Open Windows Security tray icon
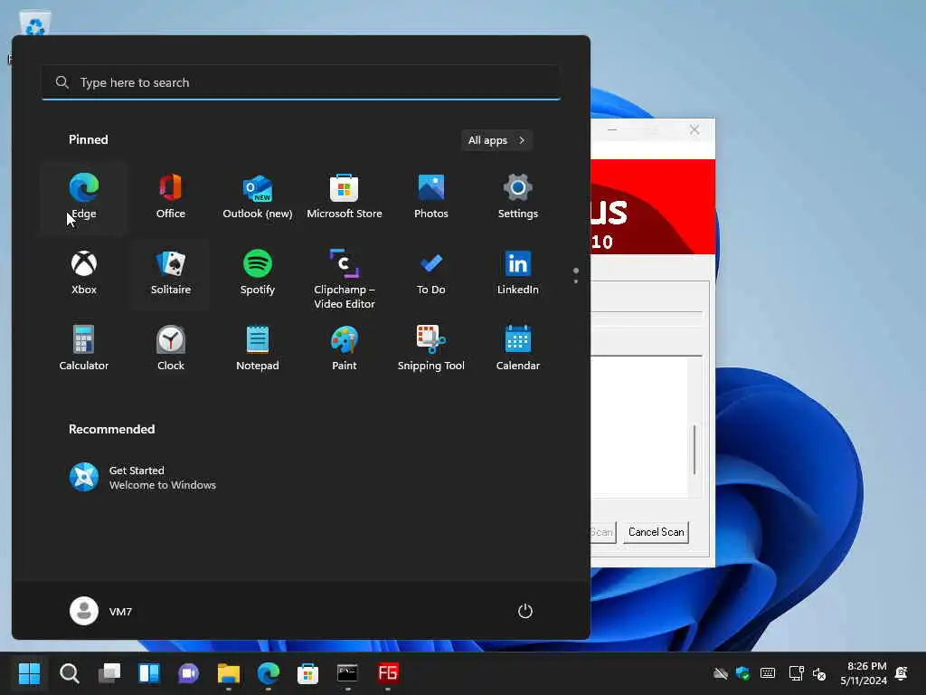 (x=743, y=673)
